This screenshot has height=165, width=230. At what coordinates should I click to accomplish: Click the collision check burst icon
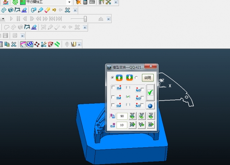tap(78, 2)
